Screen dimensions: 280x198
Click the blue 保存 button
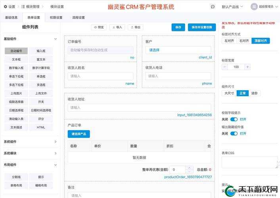tap(178, 27)
